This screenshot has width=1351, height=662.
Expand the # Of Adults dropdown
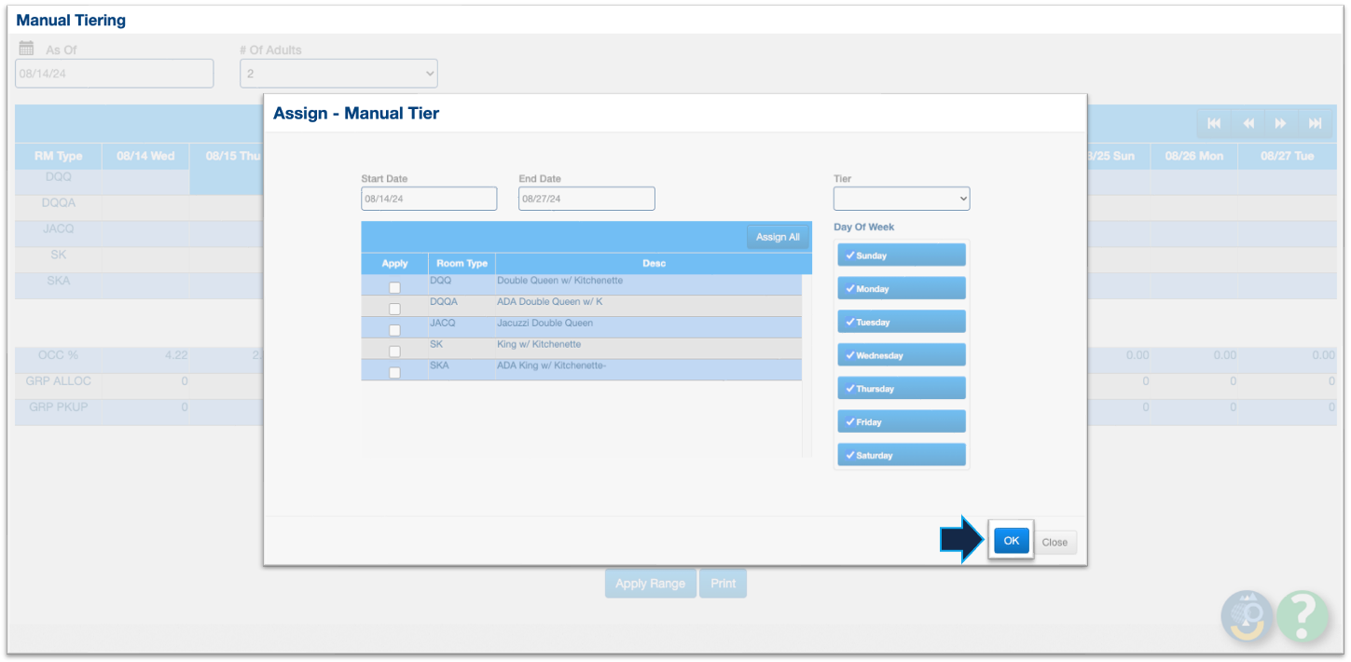pyautogui.click(x=338, y=74)
